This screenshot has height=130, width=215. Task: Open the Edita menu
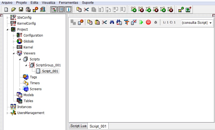pos(34,3)
